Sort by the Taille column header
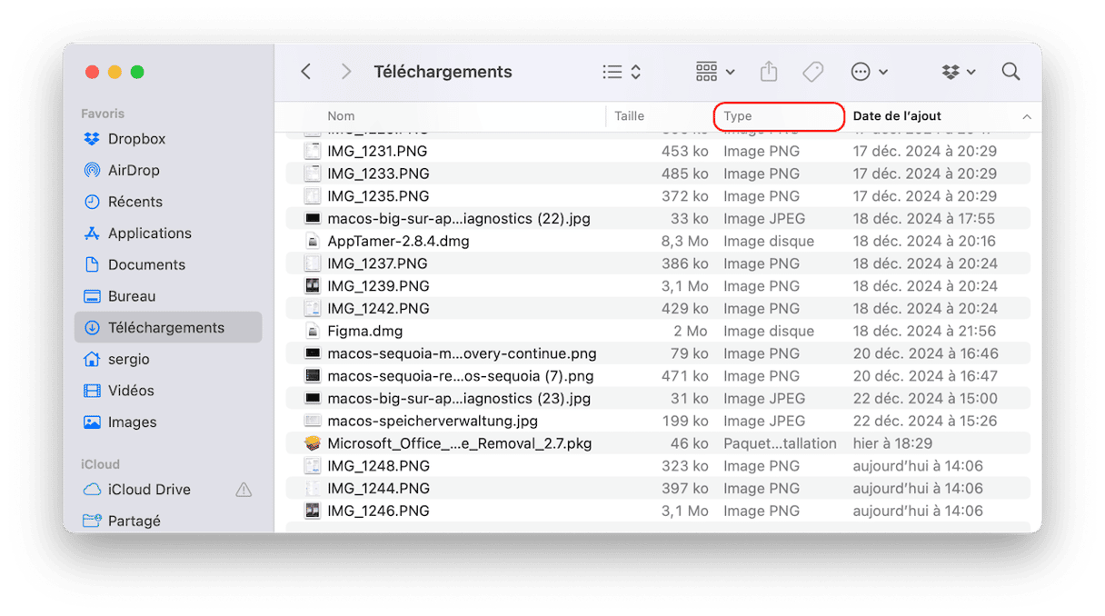Image resolution: width=1105 pixels, height=616 pixels. [630, 116]
